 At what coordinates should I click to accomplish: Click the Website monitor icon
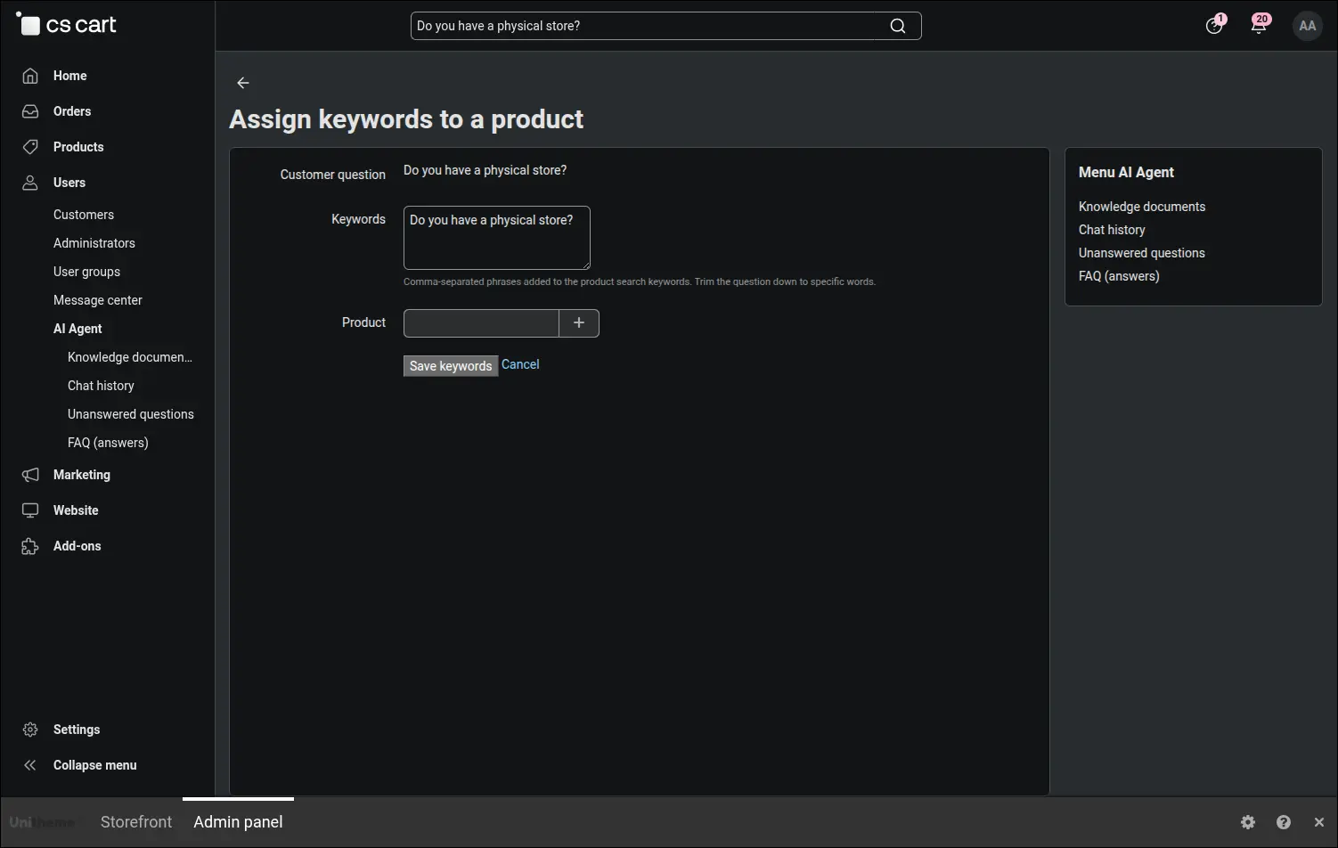(x=30, y=510)
